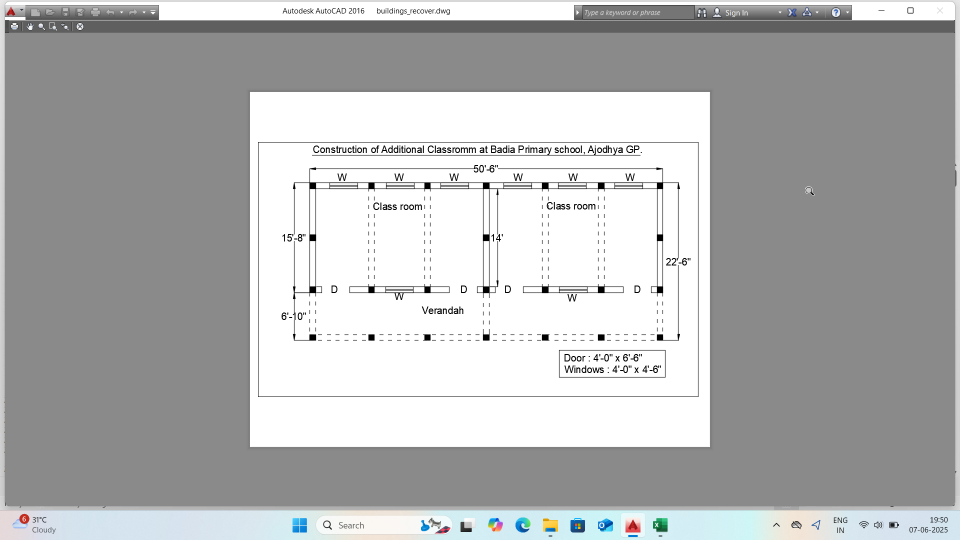Expand the Undo history dropdown arrow
960x540 pixels.
(x=121, y=12)
